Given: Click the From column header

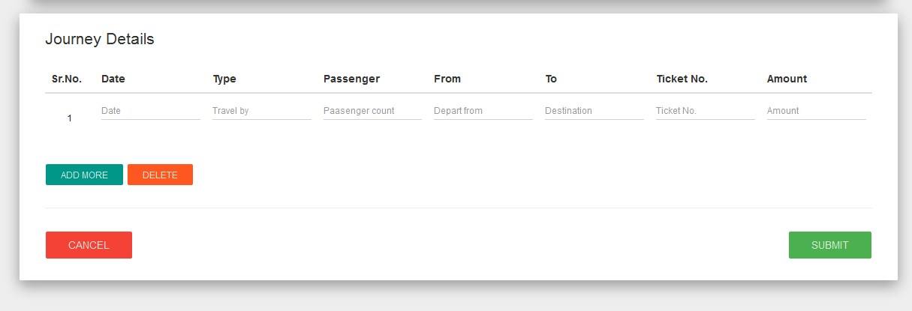Looking at the screenshot, I should pos(447,79).
